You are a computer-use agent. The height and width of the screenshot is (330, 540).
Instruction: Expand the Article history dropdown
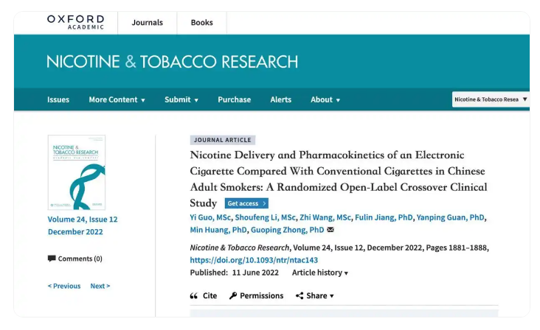tap(320, 273)
